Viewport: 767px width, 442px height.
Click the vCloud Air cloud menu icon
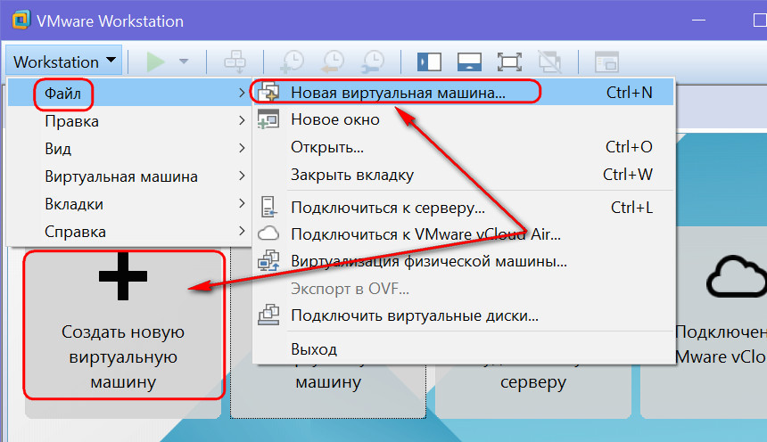tap(268, 233)
